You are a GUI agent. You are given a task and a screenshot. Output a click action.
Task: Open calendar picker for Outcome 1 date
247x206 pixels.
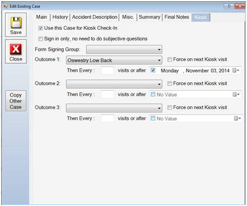point(236,70)
